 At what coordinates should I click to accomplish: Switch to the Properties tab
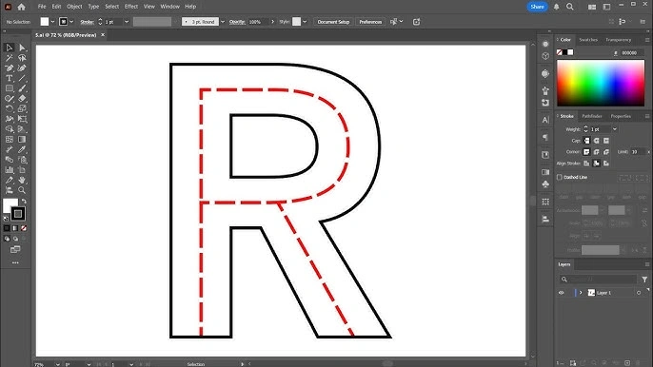[x=621, y=116]
